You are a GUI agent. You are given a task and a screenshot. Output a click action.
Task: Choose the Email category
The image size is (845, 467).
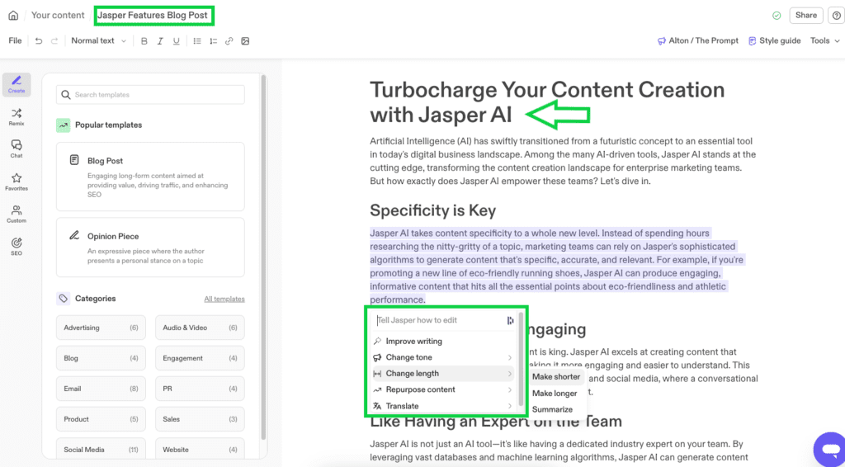click(x=101, y=389)
